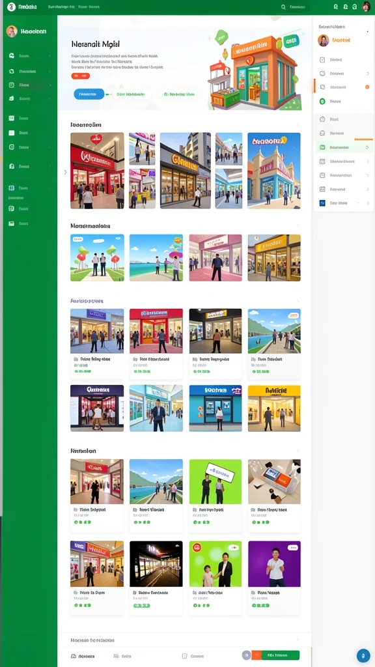Viewport: 375px width, 667px height.
Task: Click the round app logo in the top-left corner
Action: (12, 7)
